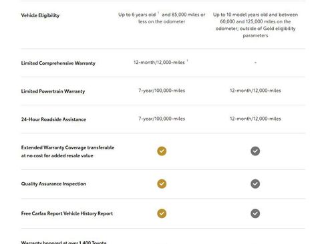Click gray checkmark for Free Carfax Report
This screenshot has width=326, height=244.
pyautogui.click(x=255, y=213)
